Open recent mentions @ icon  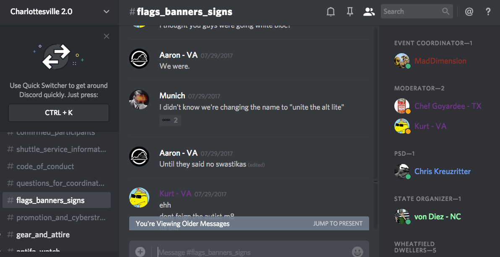[469, 12]
